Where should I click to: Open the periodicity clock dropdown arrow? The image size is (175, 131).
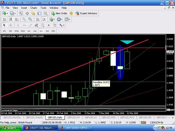(x=62, y=19)
